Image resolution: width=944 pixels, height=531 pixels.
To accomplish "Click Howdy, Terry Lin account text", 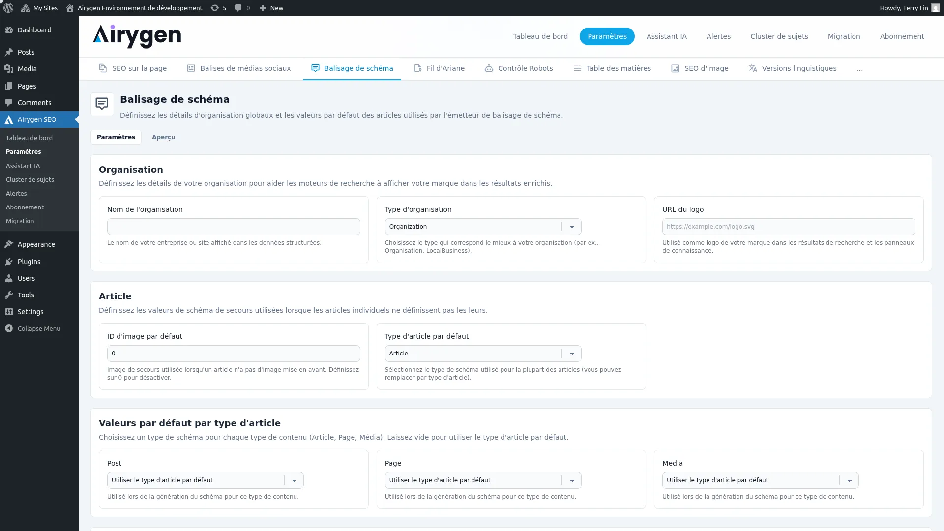I will (x=904, y=8).
